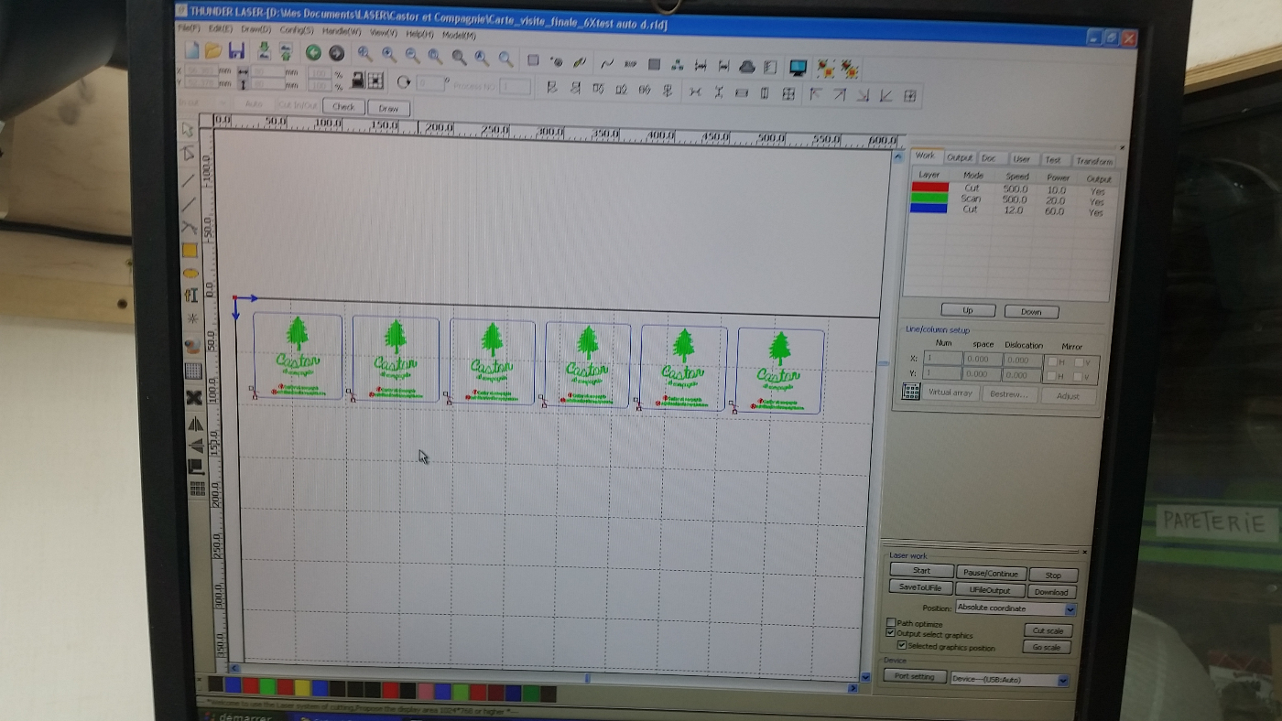Open the File menu

190,28
